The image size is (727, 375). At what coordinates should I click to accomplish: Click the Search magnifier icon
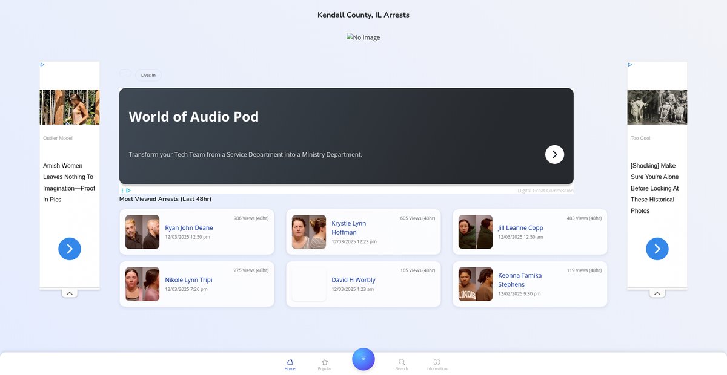pos(402,364)
